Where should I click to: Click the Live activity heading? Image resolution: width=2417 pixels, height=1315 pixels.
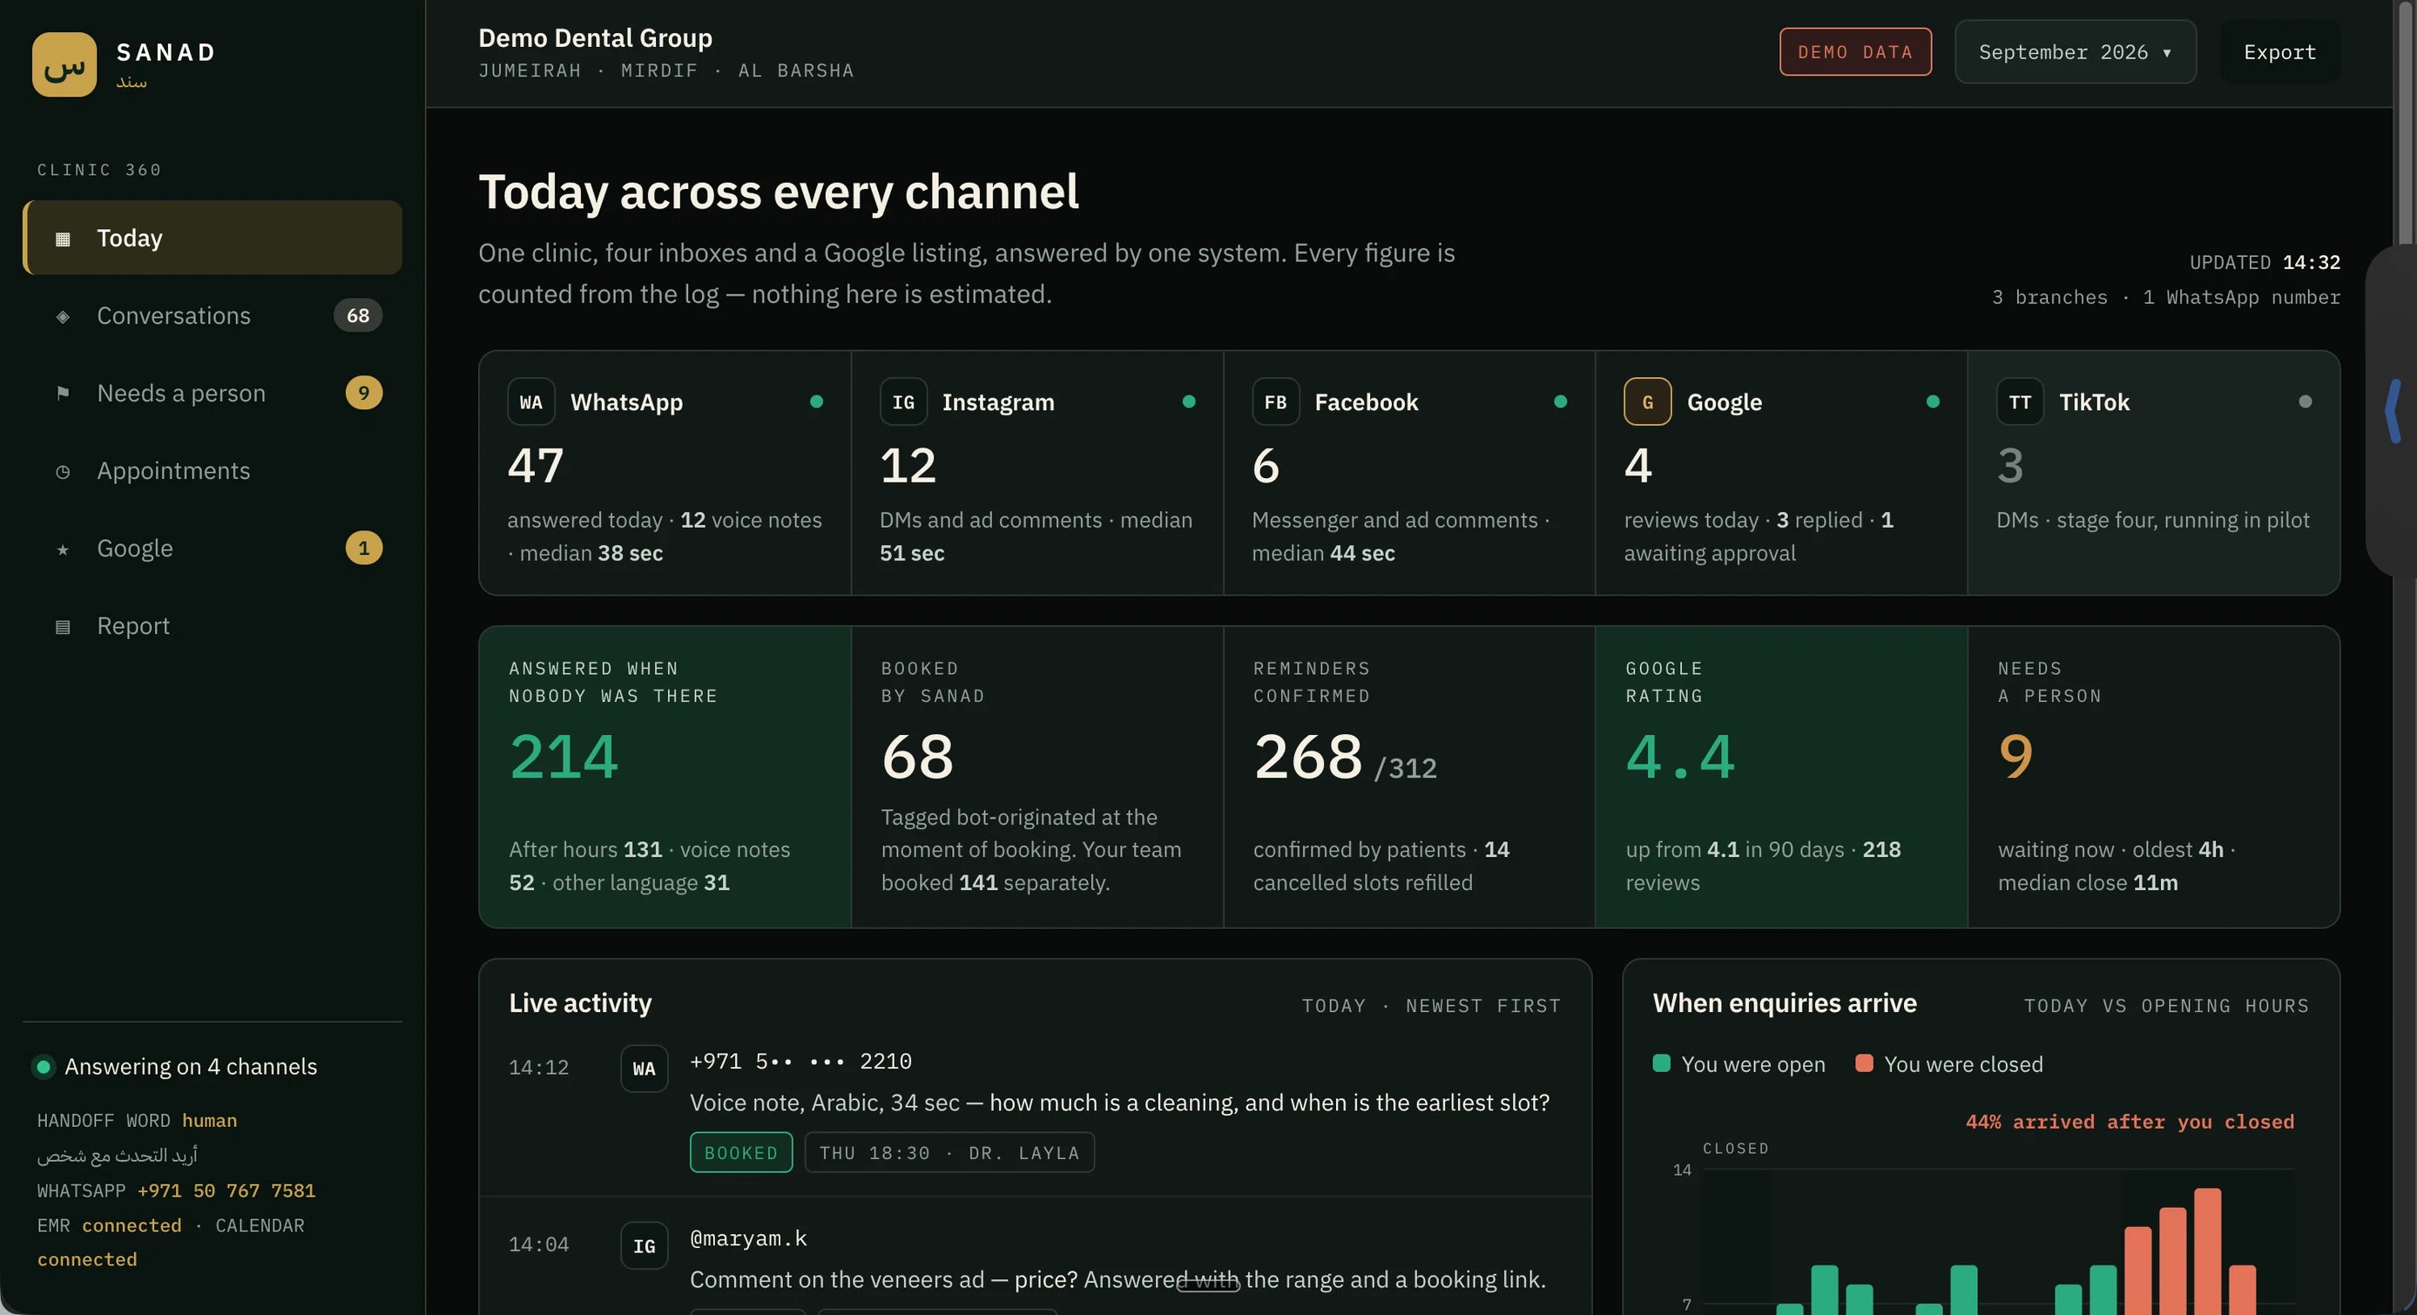point(580,1002)
